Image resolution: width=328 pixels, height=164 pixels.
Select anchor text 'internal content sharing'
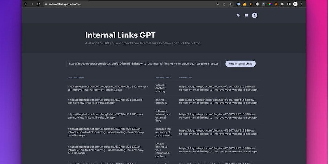click(160, 88)
